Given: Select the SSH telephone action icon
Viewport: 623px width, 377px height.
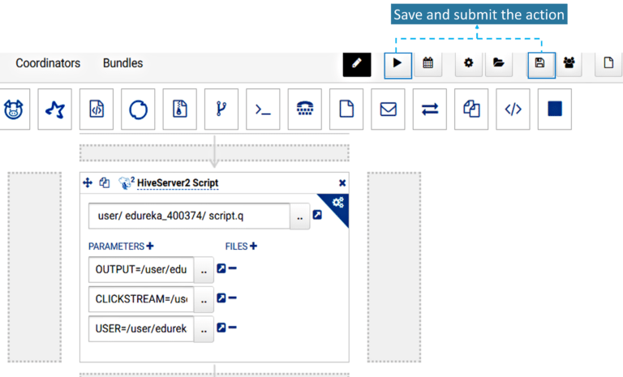Looking at the screenshot, I should 304,109.
